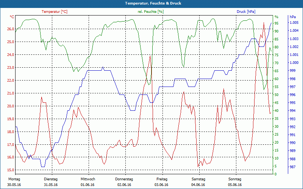Screen dimensions: 303x189
Task: Click the 'Montag' day label
Action: tap(14, 179)
